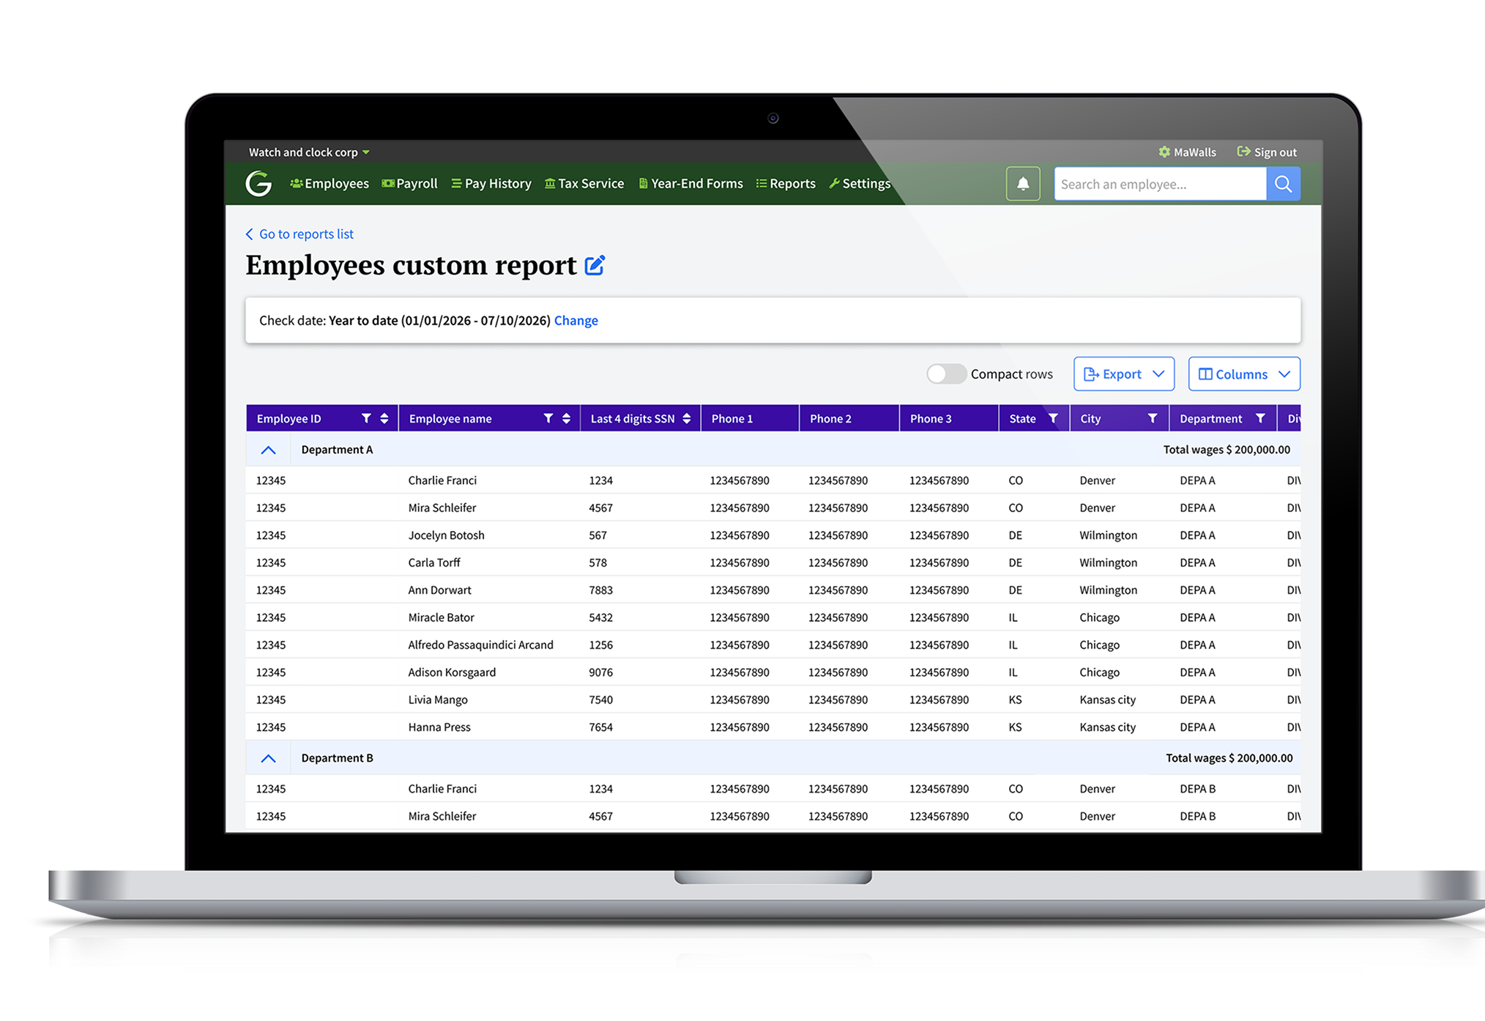Click the Department A group label
This screenshot has width=1485, height=1021.
click(x=337, y=450)
